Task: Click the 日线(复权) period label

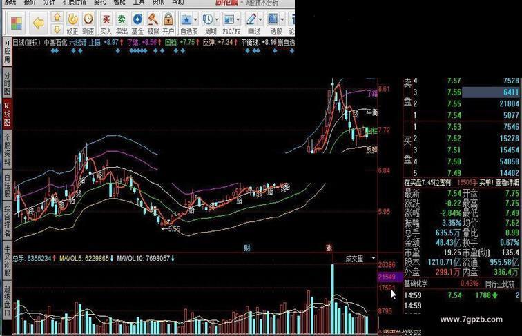Action: point(27,43)
